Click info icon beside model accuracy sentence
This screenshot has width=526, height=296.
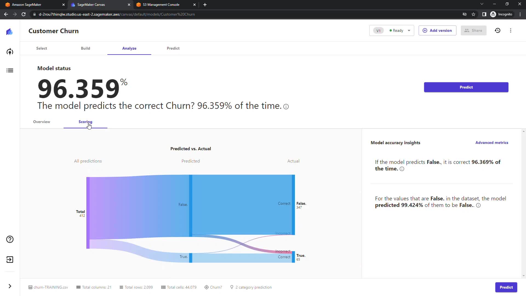tap(286, 107)
